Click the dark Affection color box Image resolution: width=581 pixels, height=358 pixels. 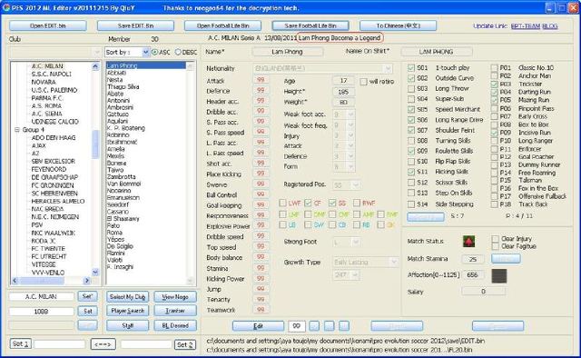tap(498, 276)
